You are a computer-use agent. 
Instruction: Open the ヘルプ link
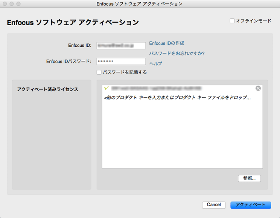(156, 63)
